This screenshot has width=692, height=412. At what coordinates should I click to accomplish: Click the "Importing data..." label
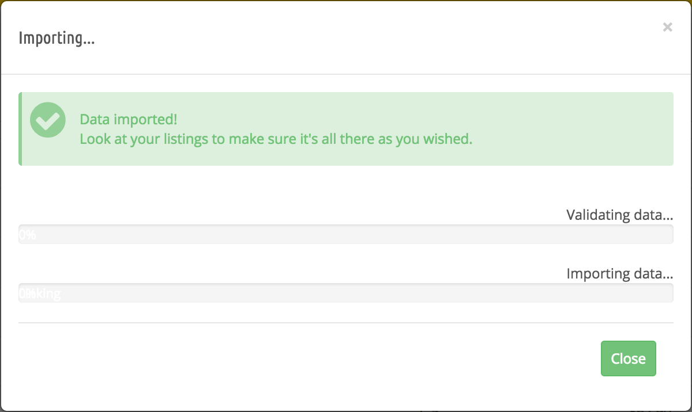(x=619, y=273)
